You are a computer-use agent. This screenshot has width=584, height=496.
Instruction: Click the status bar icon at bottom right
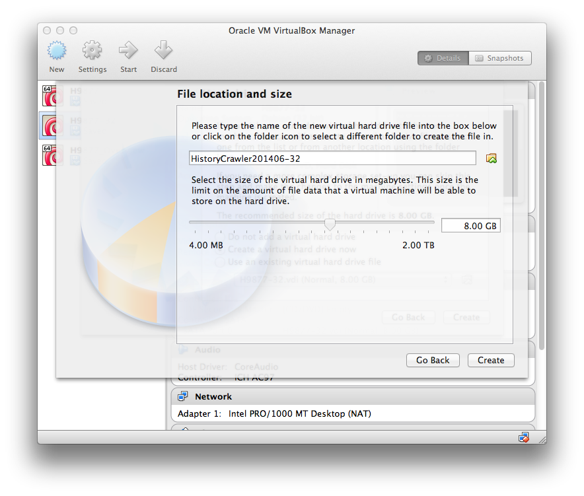coord(524,437)
